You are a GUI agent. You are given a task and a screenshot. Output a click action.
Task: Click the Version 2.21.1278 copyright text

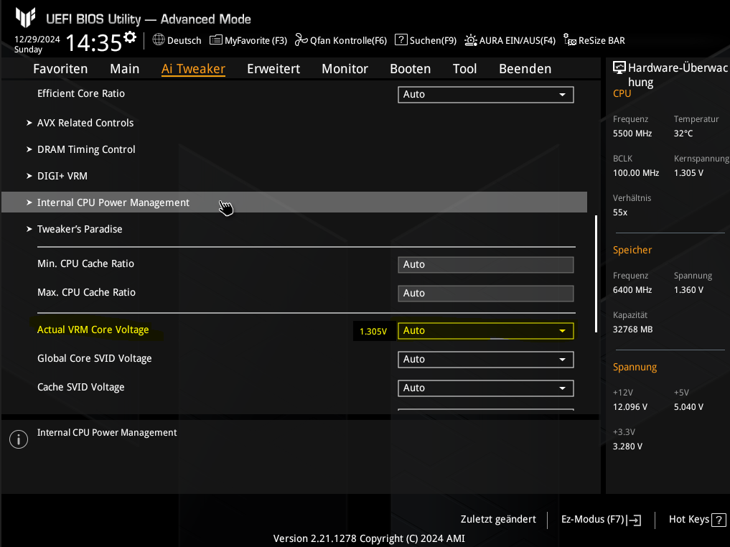[x=369, y=538]
